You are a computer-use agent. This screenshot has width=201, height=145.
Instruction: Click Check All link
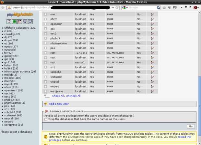tap(58, 96)
